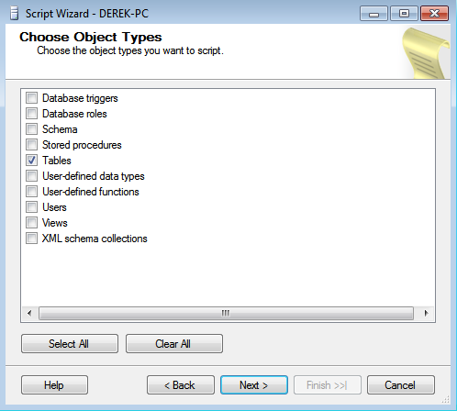Uncheck the Tables checkbox
457x411 pixels.
coord(31,161)
